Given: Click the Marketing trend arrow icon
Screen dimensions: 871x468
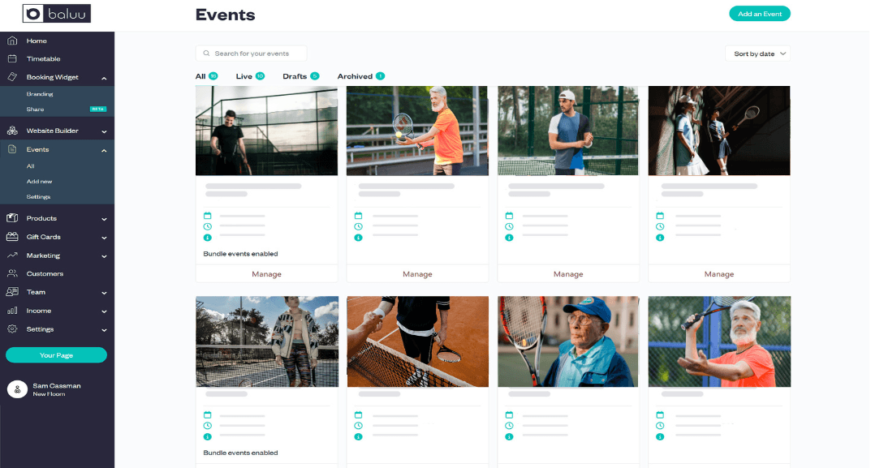Looking at the screenshot, I should point(12,255).
